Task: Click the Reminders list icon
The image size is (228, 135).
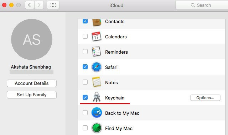Action: coord(97,52)
